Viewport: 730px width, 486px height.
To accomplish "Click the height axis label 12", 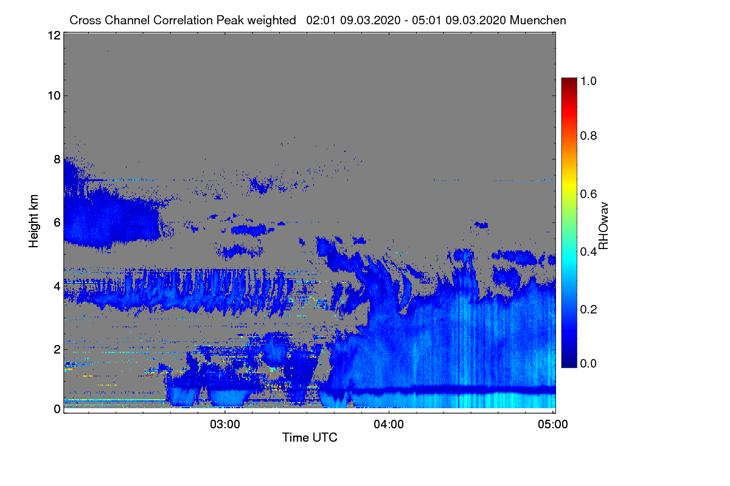I will [54, 36].
